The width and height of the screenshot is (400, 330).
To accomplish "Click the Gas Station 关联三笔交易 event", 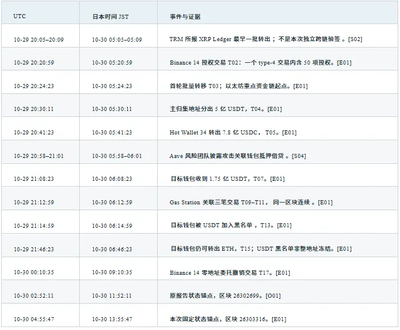I will 251,203.
